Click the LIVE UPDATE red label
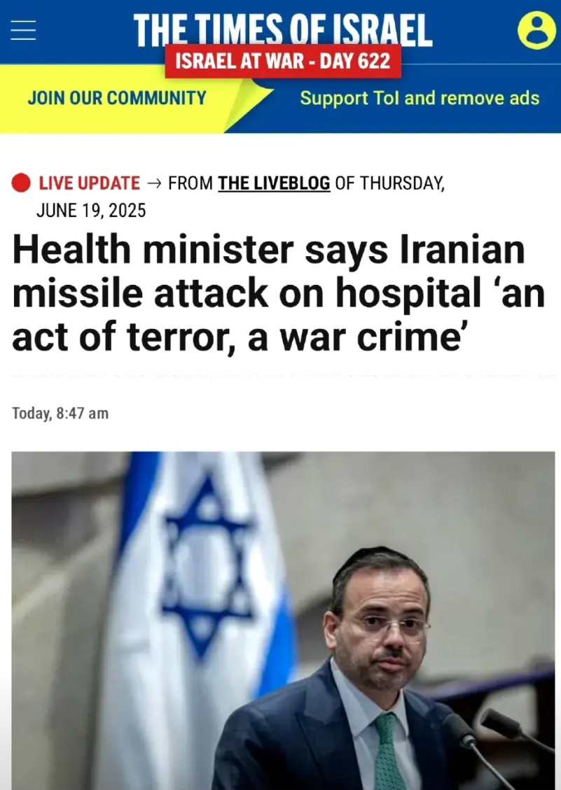This screenshot has width=561, height=790. [x=89, y=183]
